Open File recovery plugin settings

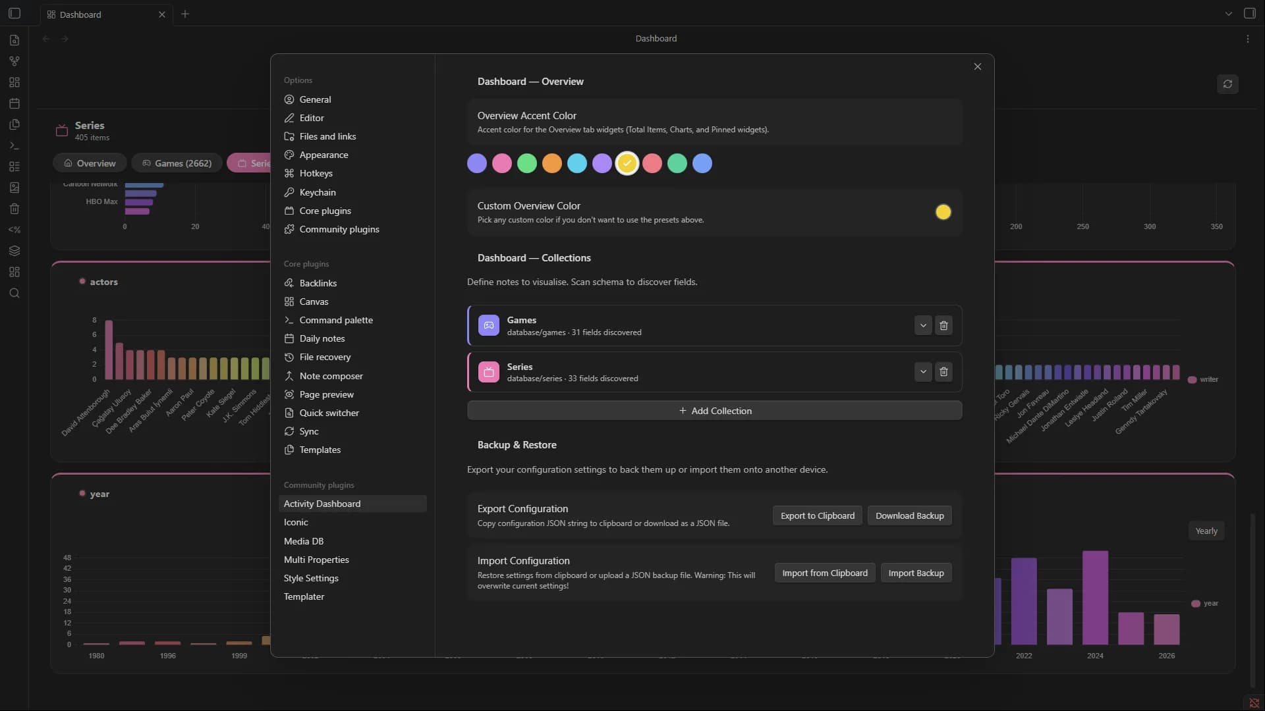[x=352, y=357]
